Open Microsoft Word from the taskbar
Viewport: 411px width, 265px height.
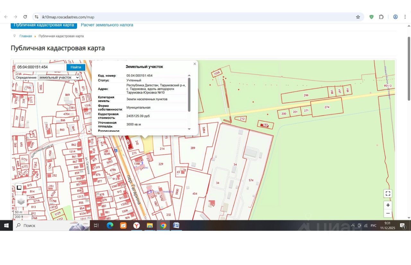coord(176,226)
